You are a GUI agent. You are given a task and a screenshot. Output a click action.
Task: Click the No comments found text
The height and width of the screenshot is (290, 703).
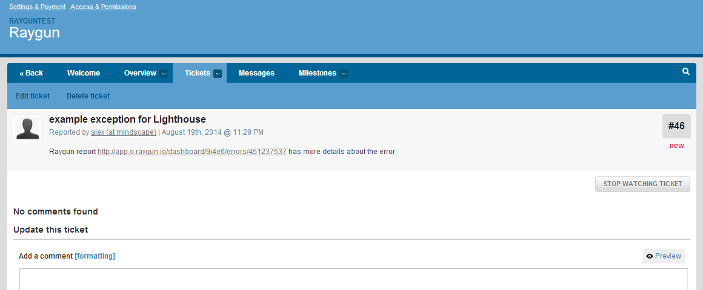pyautogui.click(x=56, y=211)
